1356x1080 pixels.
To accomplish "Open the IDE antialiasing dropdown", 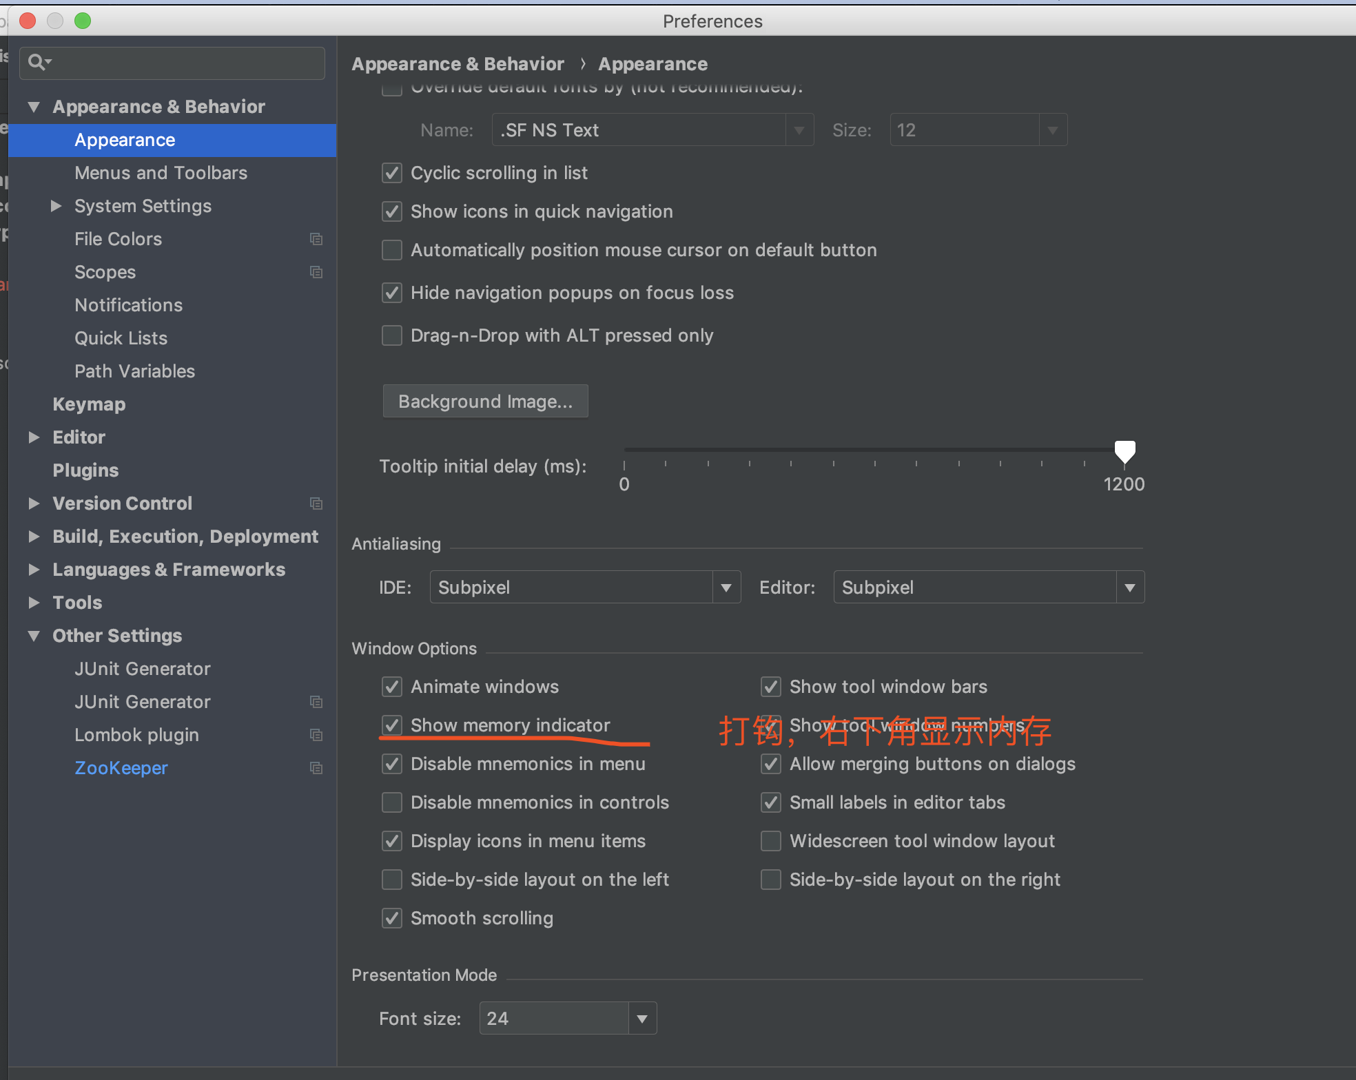I will (585, 588).
